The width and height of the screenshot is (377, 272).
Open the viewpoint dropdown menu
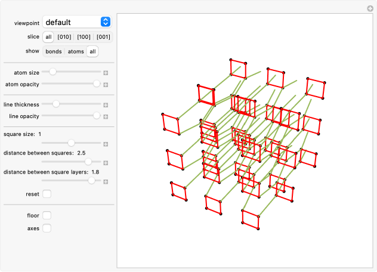point(76,22)
